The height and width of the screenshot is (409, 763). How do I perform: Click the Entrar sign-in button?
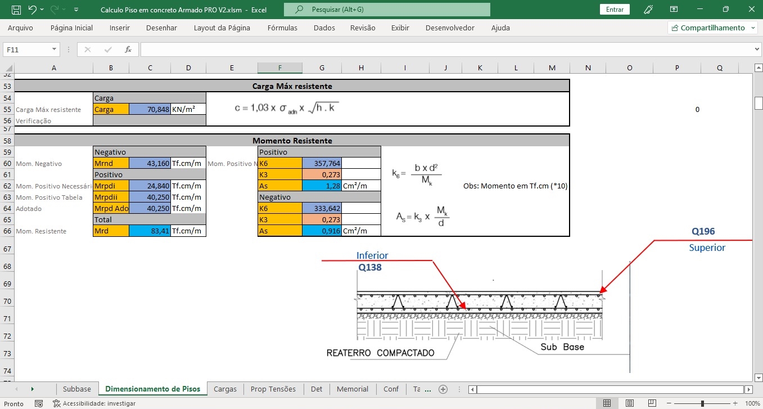coord(615,10)
